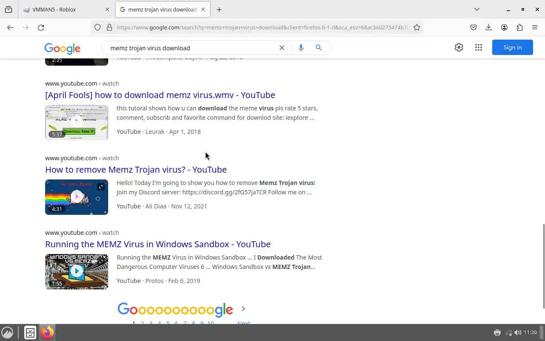The height and width of the screenshot is (341, 545).
Task: Open Firefox application hamburger menu
Action: tap(535, 27)
